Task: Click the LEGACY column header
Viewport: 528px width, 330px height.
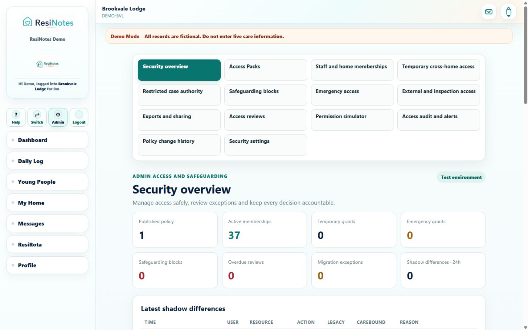Action: coord(336,322)
